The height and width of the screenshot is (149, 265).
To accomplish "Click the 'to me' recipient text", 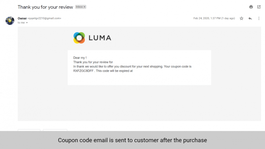I will (21, 23).
